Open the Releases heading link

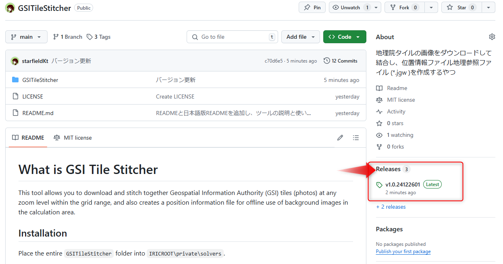tap(388, 169)
